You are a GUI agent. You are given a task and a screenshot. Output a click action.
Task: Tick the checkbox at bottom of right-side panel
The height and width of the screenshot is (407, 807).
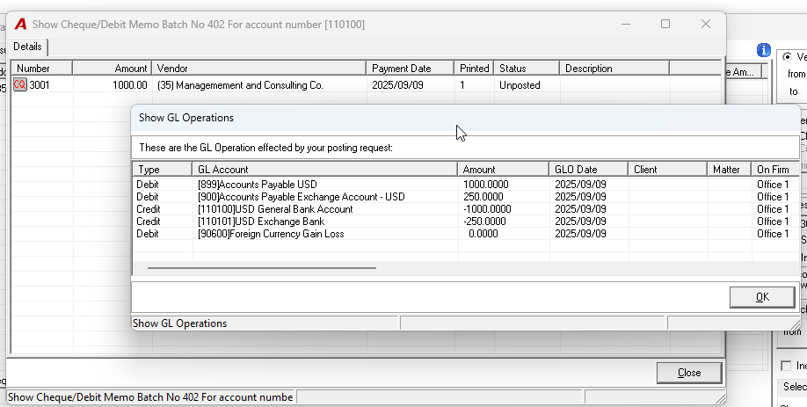coord(786,366)
